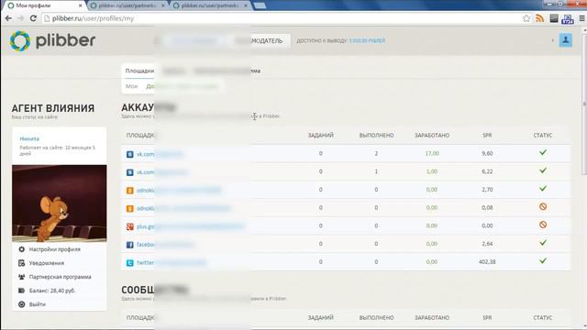Click first vk.com account link
Screen dimensions: 587x330
tap(160, 154)
